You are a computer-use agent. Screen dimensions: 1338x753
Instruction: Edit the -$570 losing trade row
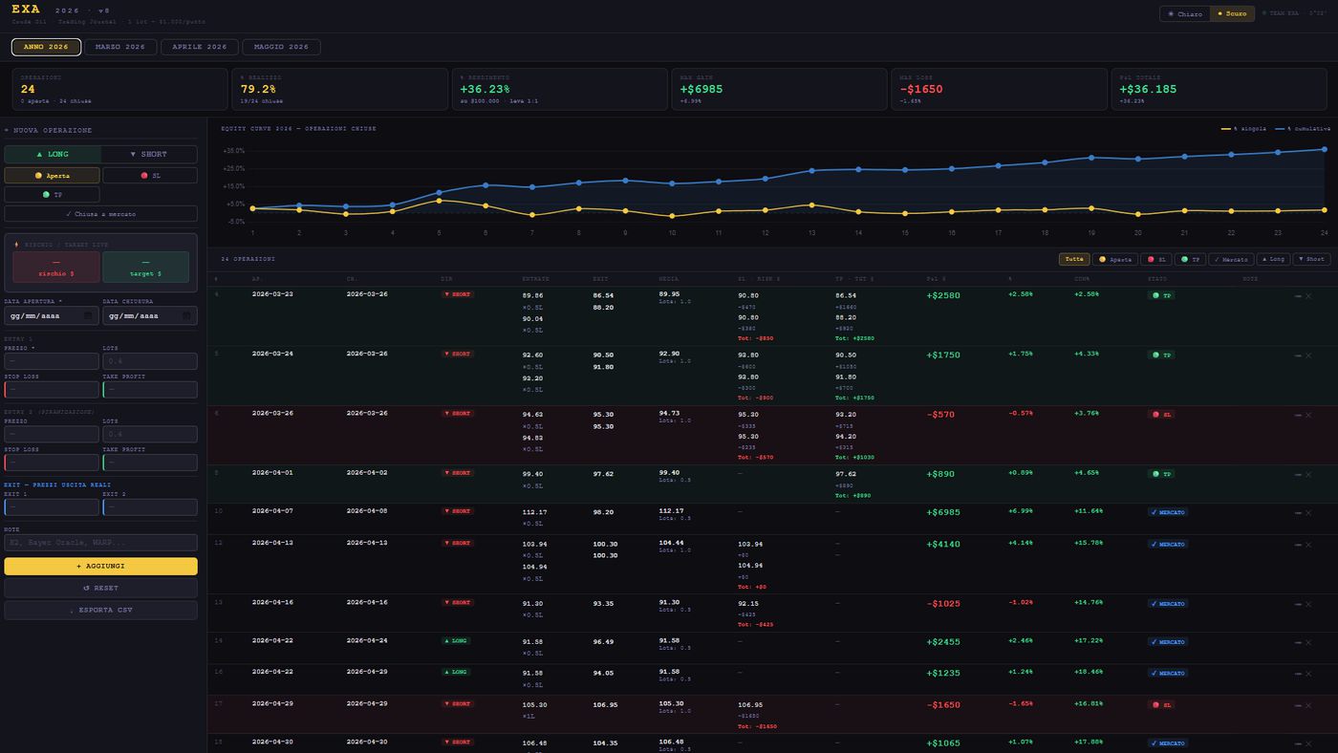tap(1298, 415)
